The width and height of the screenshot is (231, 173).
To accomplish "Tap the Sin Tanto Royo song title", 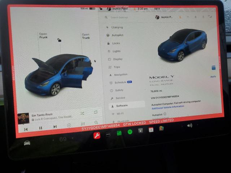I will [42, 115].
